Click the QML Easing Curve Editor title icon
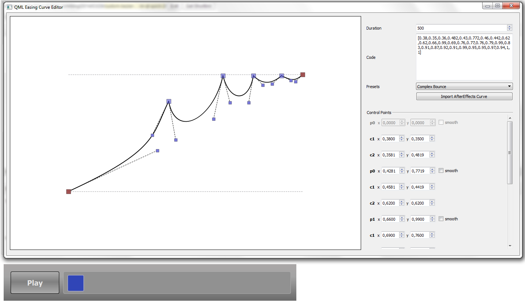Screen dimensions: 525x304 pyautogui.click(x=10, y=7)
